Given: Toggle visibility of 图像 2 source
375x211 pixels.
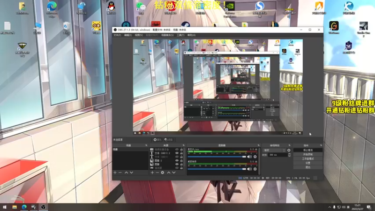Looking at the screenshot, I should click(177, 160).
